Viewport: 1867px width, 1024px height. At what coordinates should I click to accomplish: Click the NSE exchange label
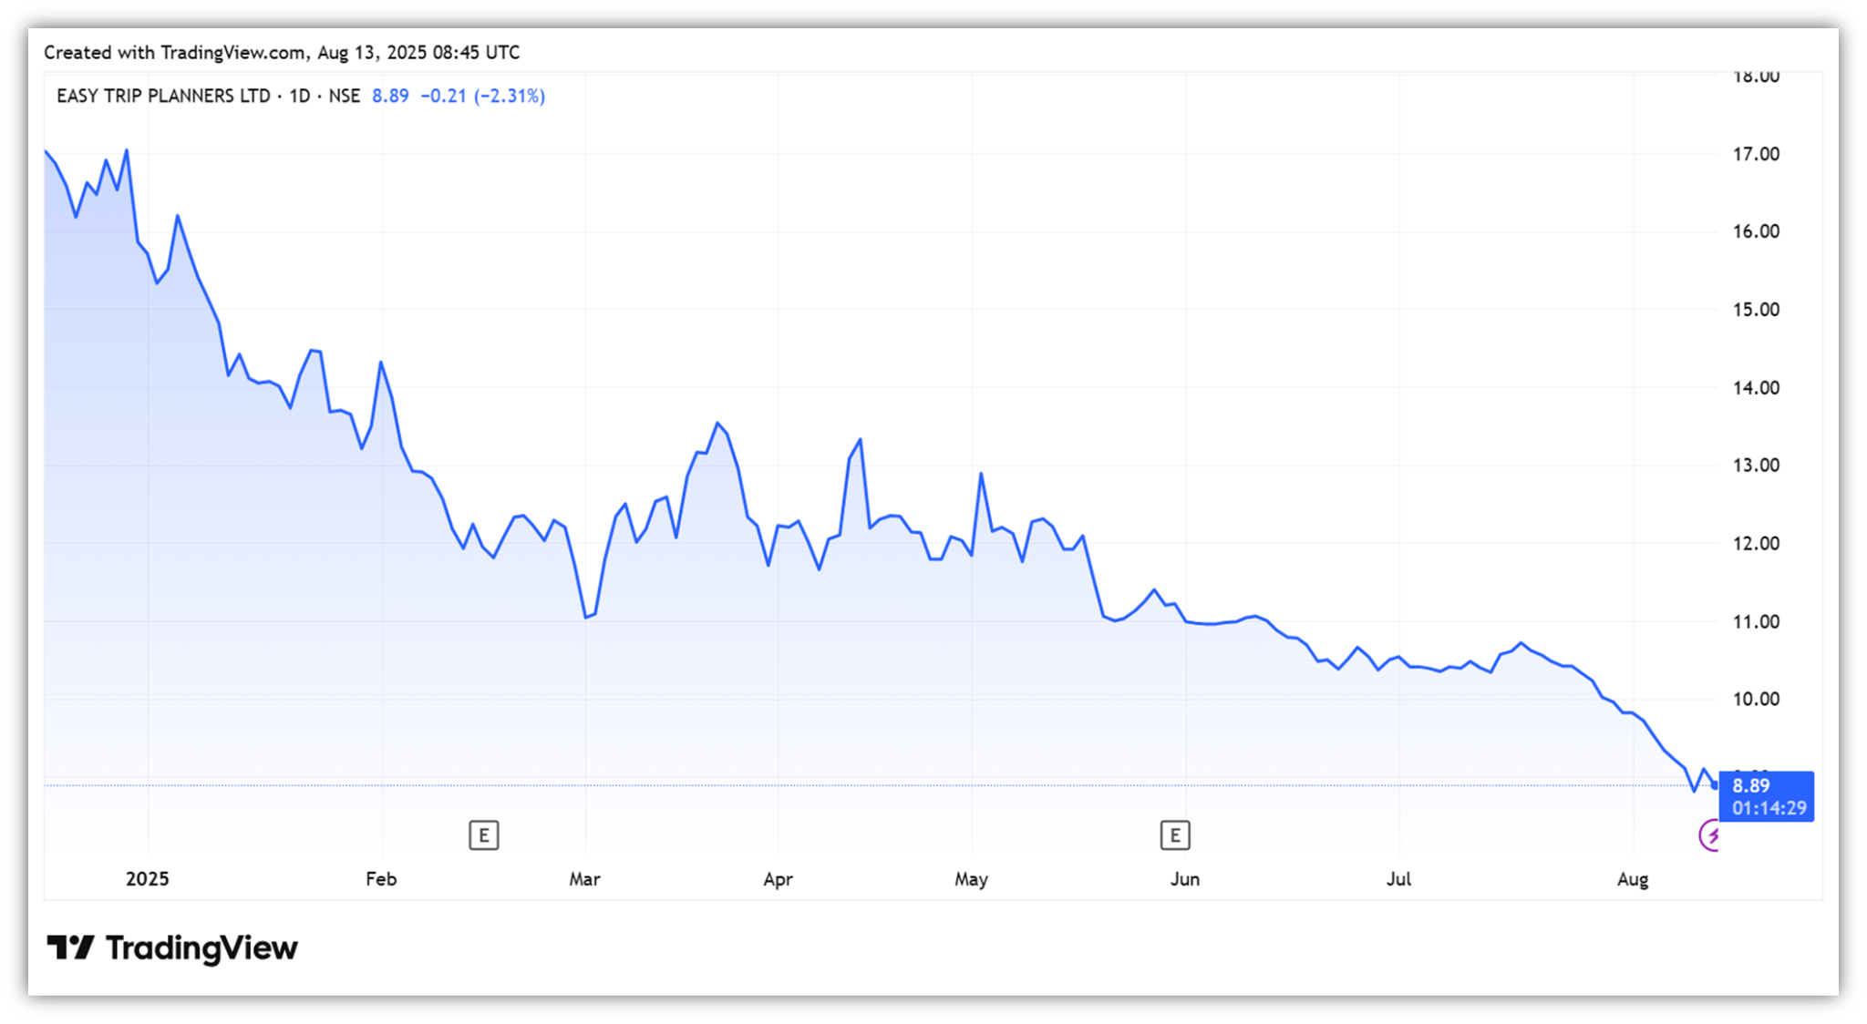point(344,96)
